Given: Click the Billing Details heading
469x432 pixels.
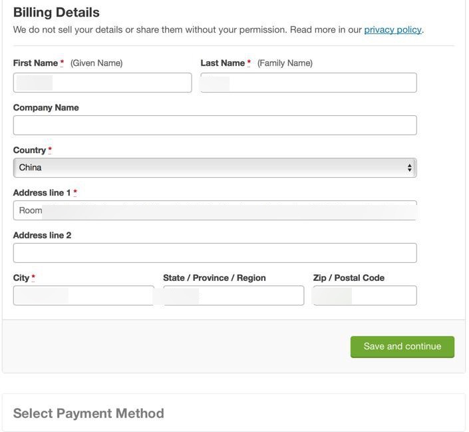Looking at the screenshot, I should click(57, 12).
